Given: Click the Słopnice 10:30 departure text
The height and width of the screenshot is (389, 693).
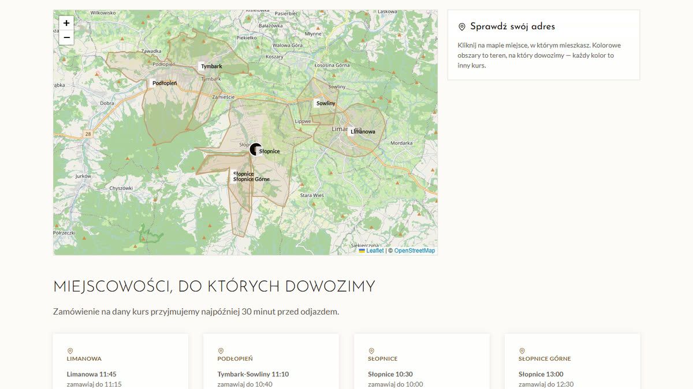Looking at the screenshot, I should point(390,374).
